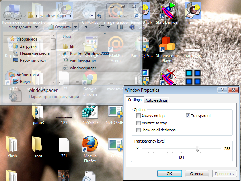Screen dimensions: 241x181
Task: Select the Mail.Ru Агент desktop icon
Action: pos(116,49)
